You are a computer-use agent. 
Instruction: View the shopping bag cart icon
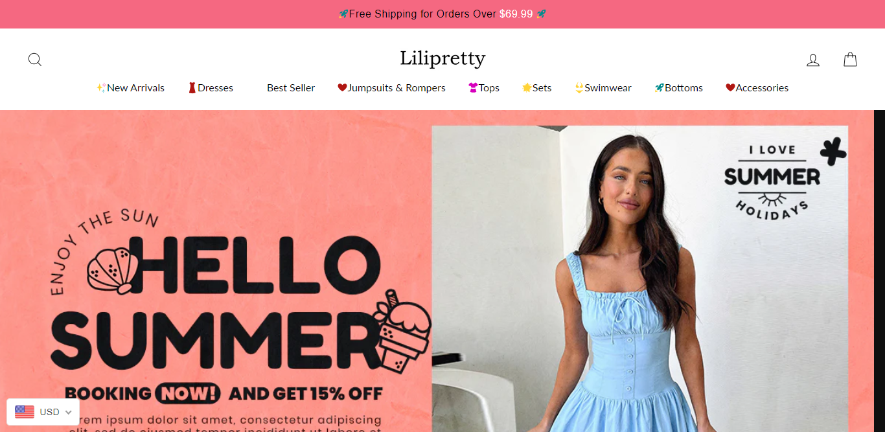[850, 60]
